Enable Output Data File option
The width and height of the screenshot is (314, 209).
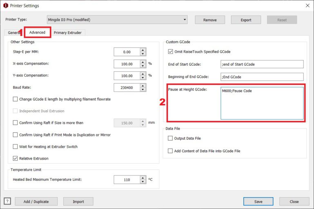170,138
